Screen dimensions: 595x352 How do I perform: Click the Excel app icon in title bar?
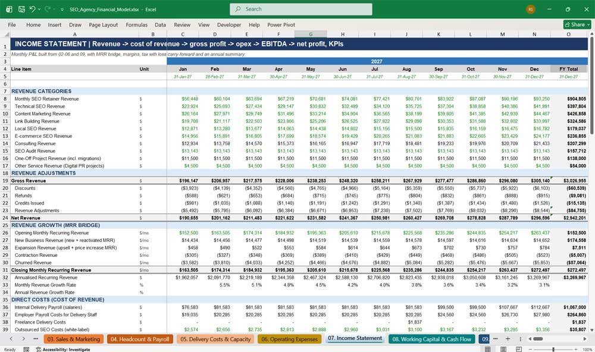[x=8, y=9]
